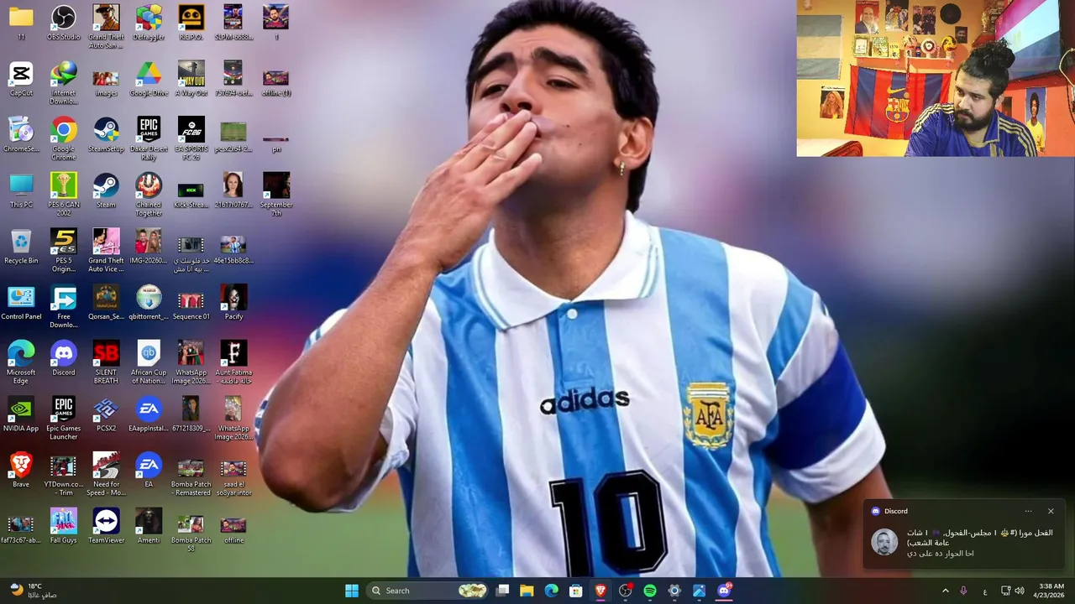Select the Recycle Bin icon
1075x604 pixels.
21,247
